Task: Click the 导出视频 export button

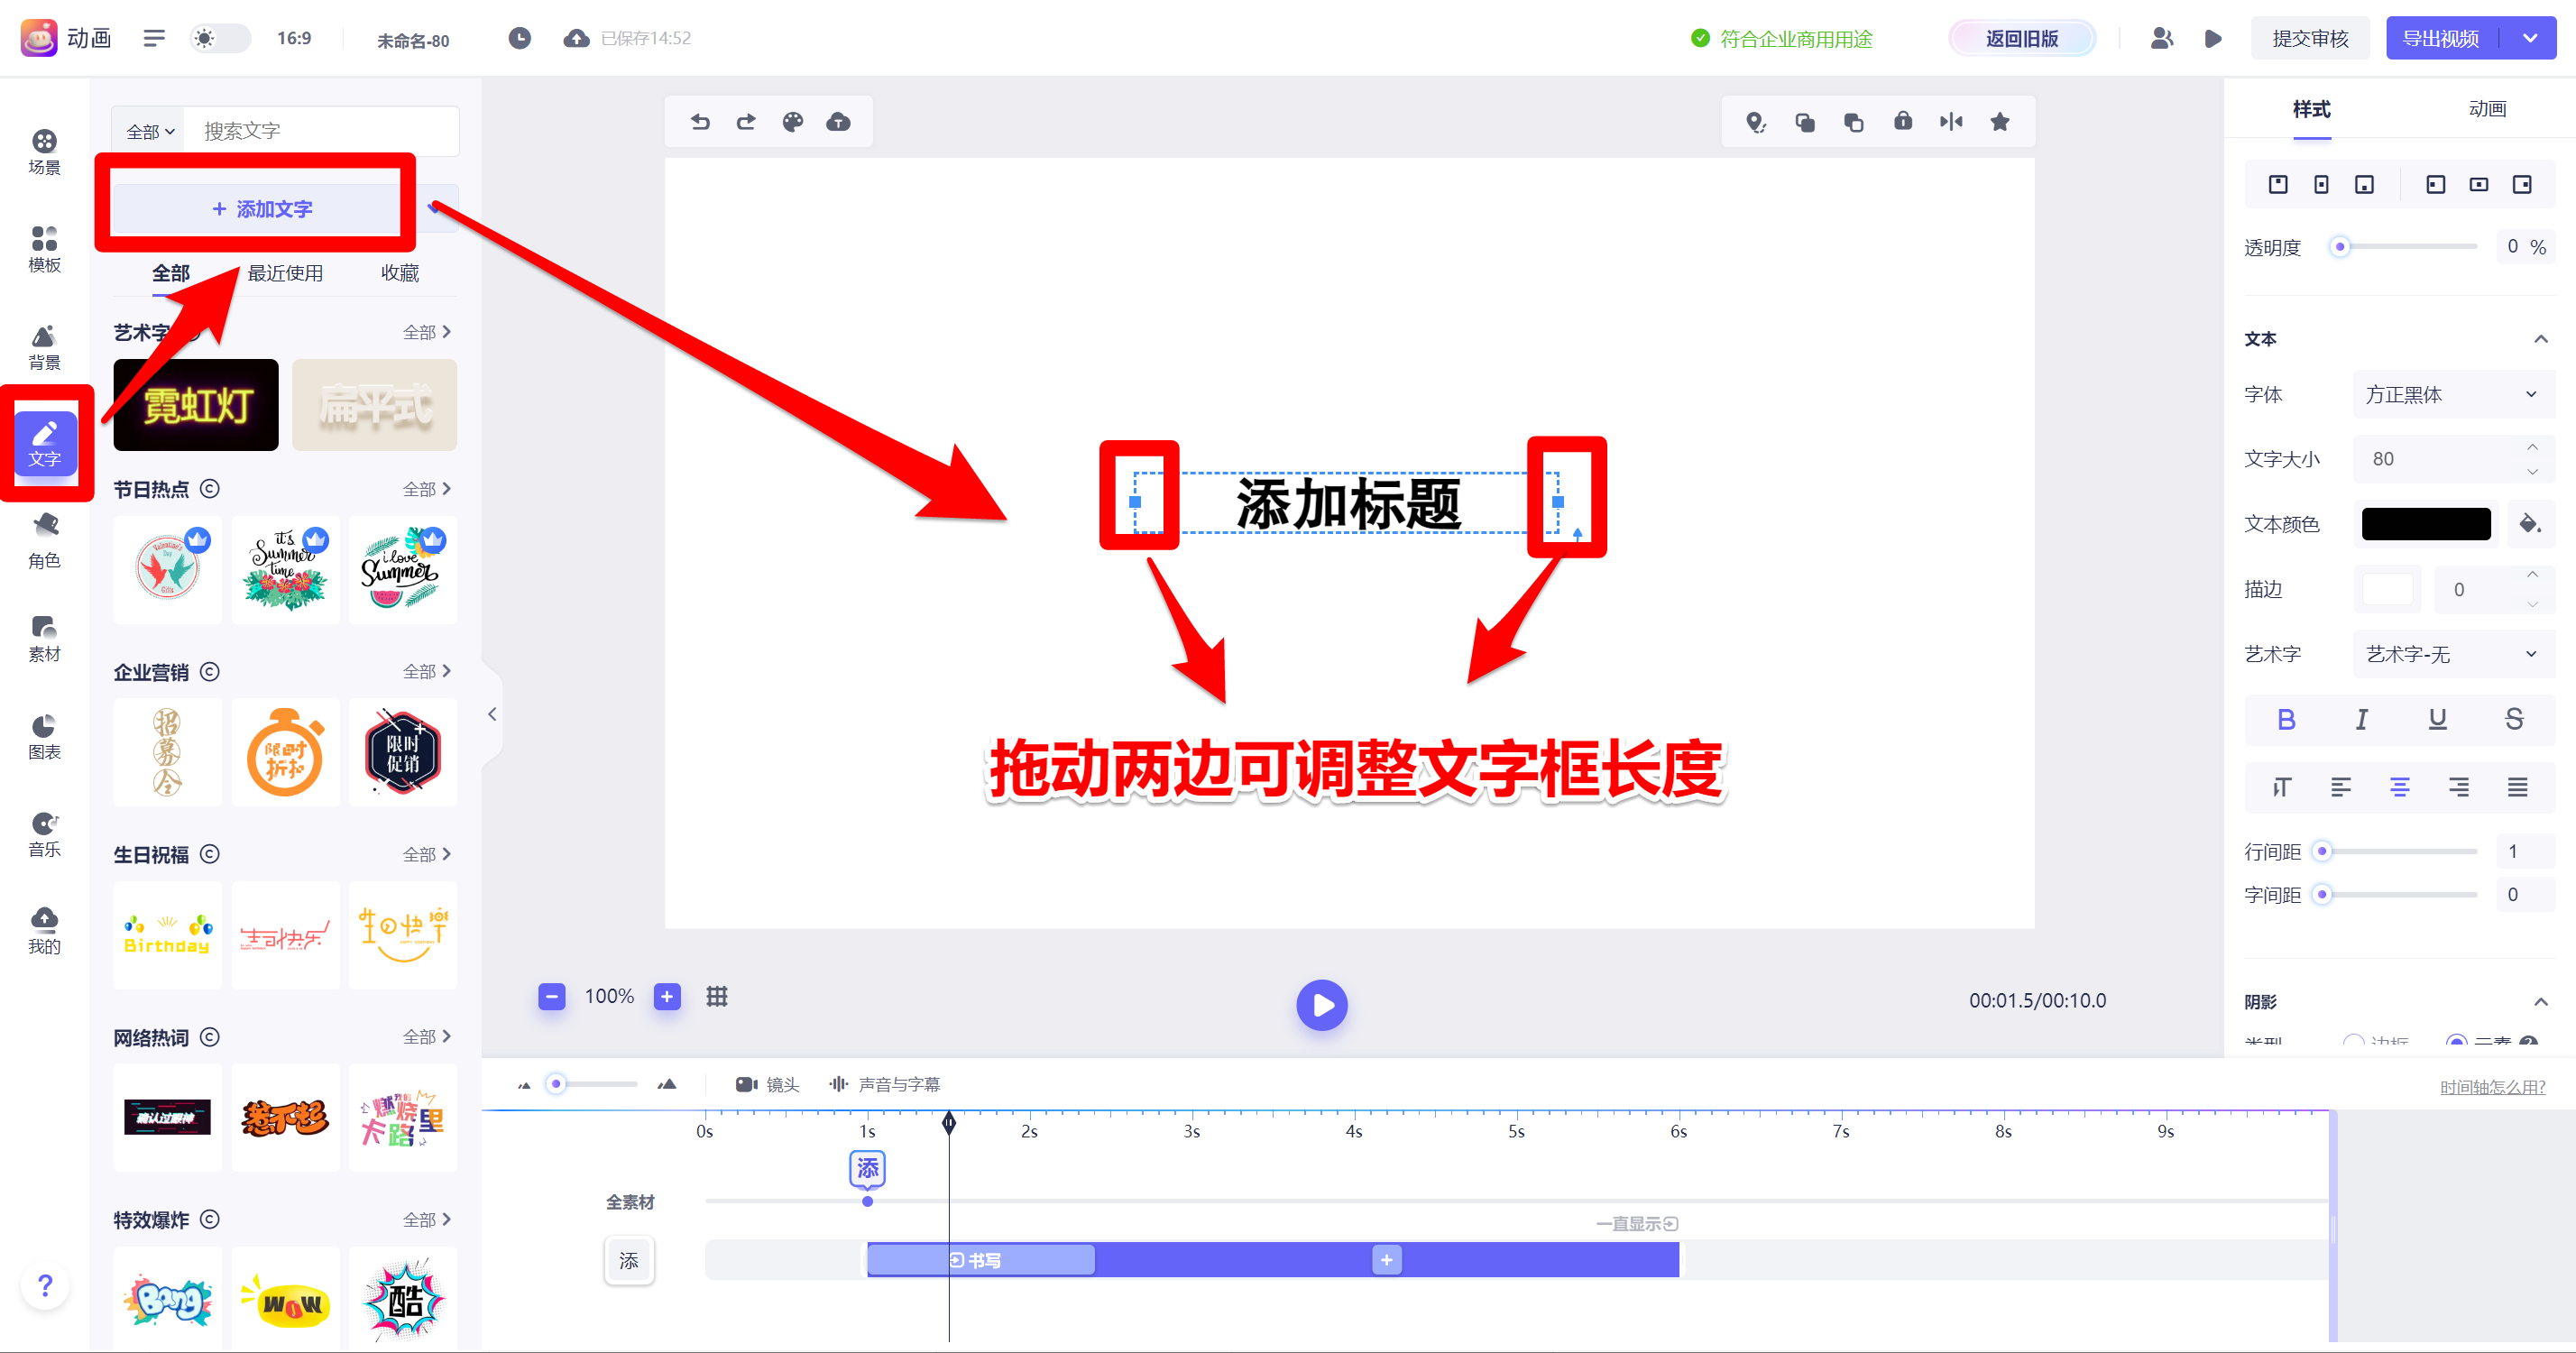Action: (2441, 38)
